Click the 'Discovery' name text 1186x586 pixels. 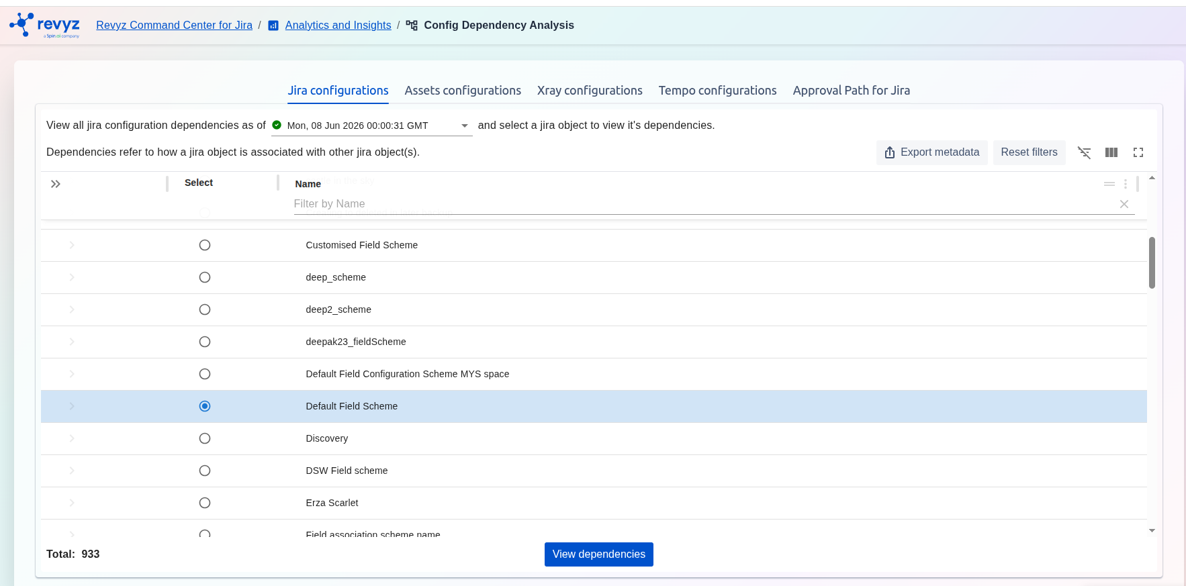(x=327, y=438)
